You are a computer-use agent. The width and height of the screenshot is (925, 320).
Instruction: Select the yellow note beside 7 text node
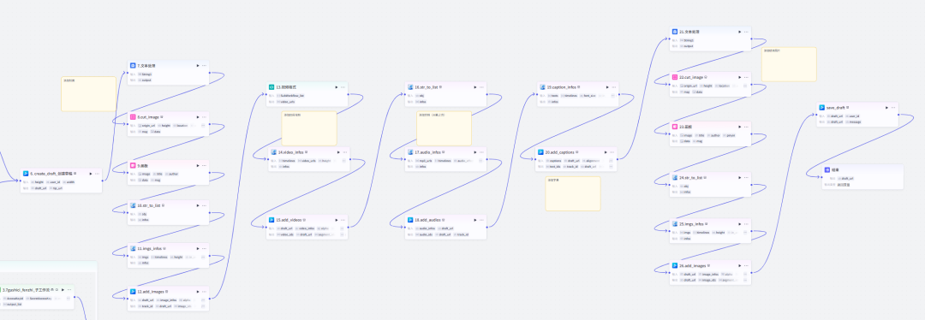pos(88,94)
